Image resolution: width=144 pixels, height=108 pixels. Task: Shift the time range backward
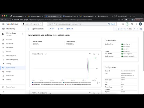point(115,29)
